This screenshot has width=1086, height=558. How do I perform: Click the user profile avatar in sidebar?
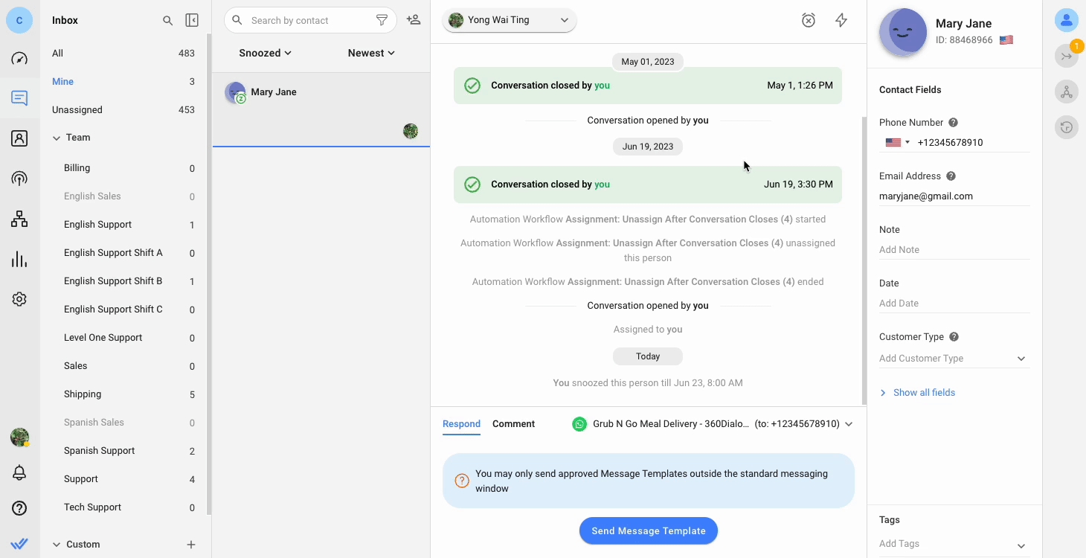pos(19,437)
